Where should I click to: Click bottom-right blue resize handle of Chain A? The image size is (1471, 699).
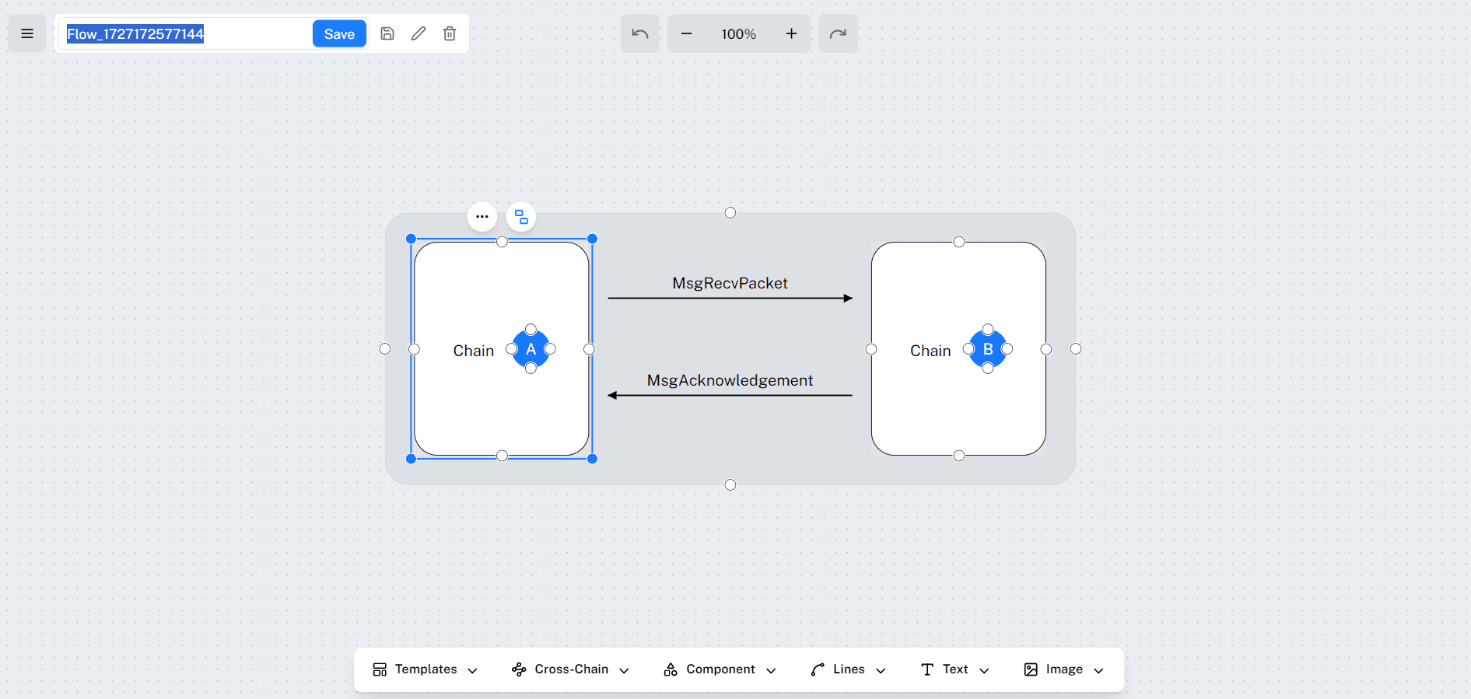click(593, 459)
